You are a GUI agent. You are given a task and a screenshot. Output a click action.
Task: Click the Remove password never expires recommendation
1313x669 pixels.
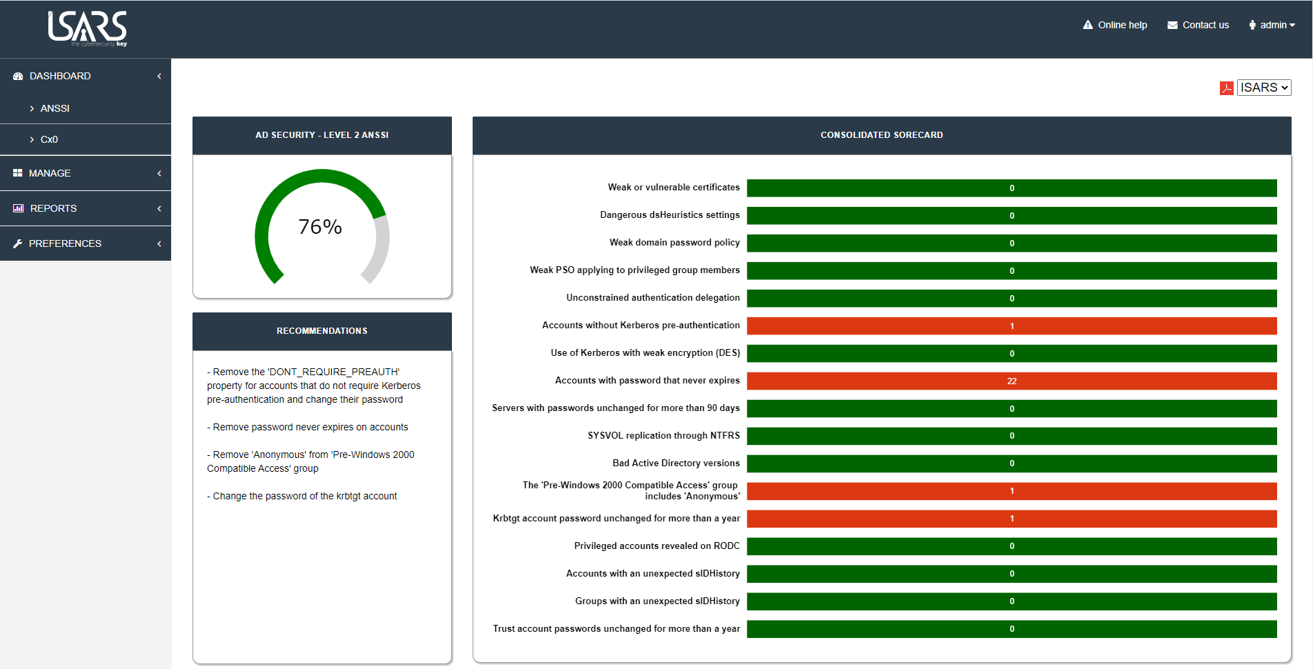[x=308, y=427]
